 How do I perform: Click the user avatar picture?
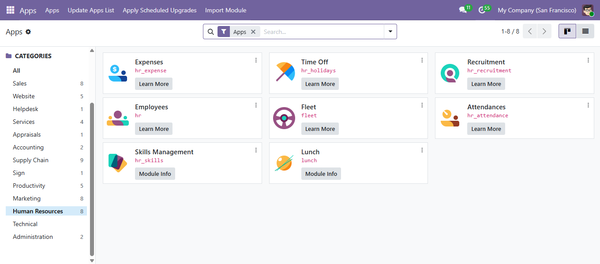pos(588,10)
